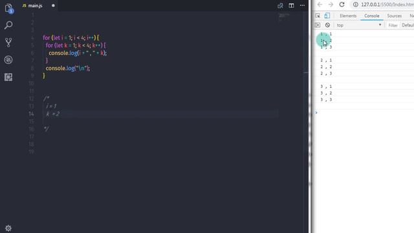Image resolution: width=414 pixels, height=233 pixels.
Task: Switch to the Console tab in DevTools
Action: [372, 16]
